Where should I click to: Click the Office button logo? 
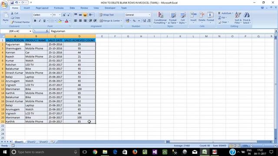(4, 4)
